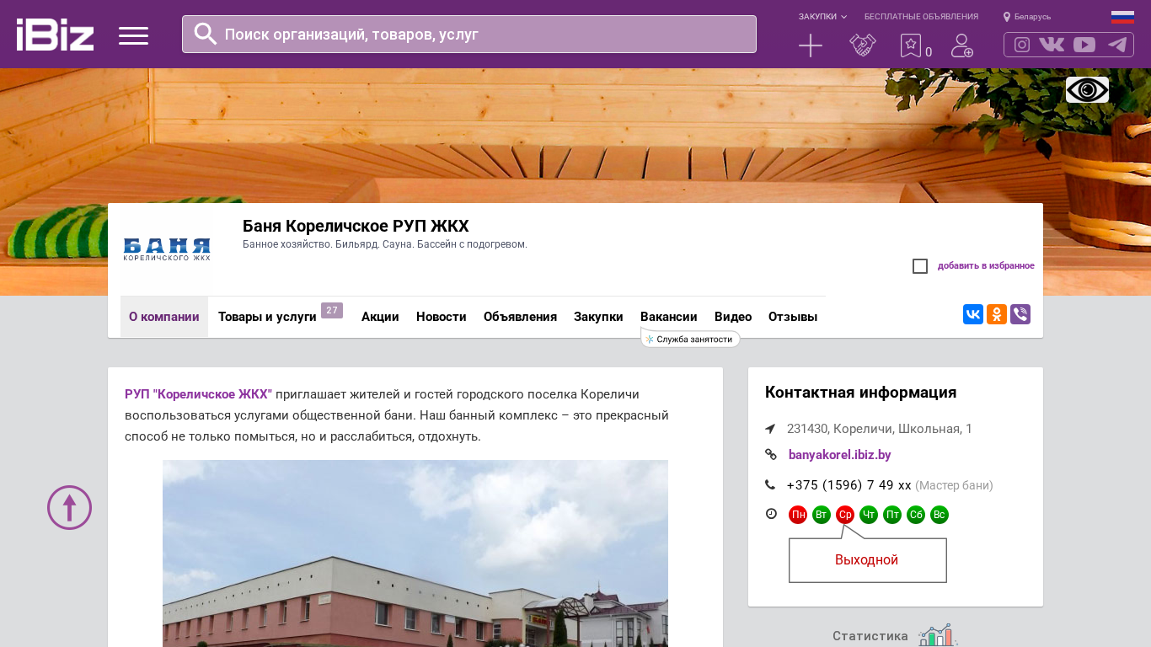Click the scroll-to-top arrow button

tap(69, 507)
